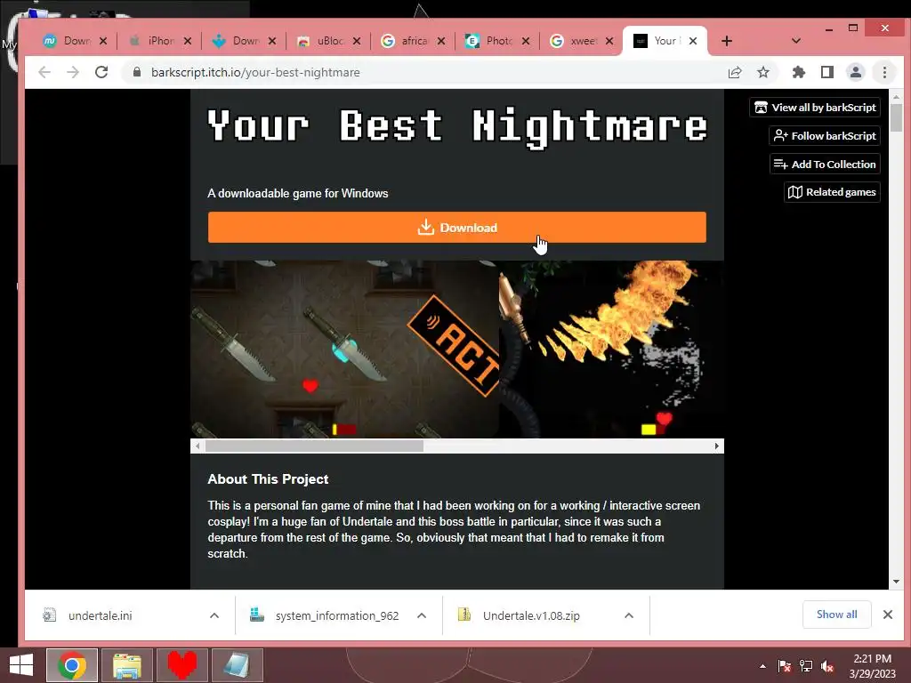Click the red heart taskbar app
The width and height of the screenshot is (911, 683).
182,665
